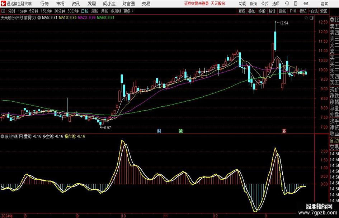Click the 6.97 low price label
Image resolution: width=339 pixels, height=218 pixels.
(107, 127)
